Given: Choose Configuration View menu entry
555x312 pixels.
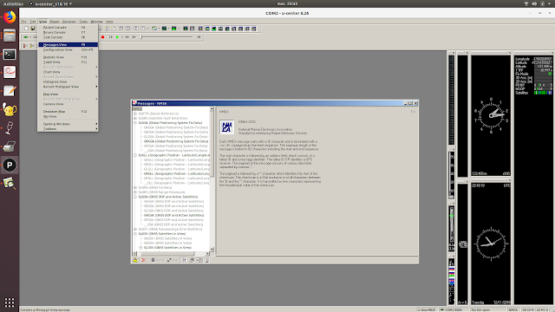Looking at the screenshot, I should pyautogui.click(x=68, y=50).
